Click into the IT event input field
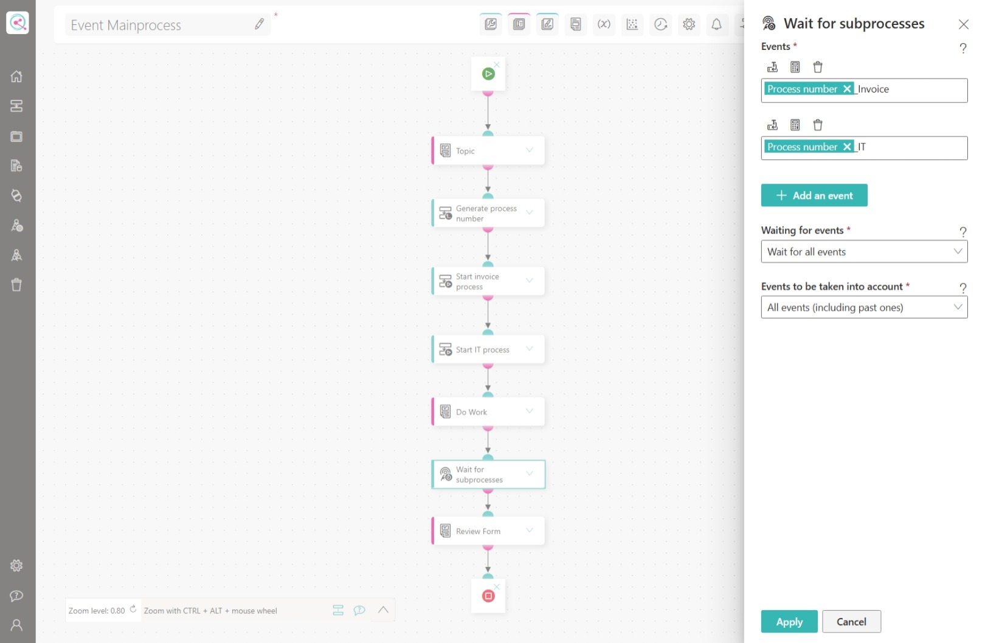The width and height of the screenshot is (985, 643). tap(864, 148)
